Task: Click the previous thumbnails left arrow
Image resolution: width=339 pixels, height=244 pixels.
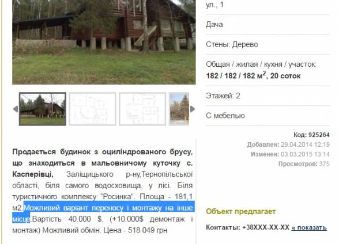Action: tap(16, 109)
